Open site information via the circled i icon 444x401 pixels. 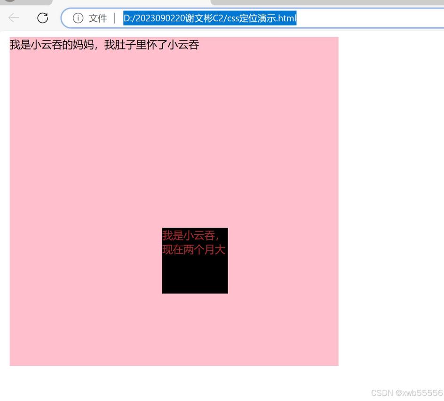pos(78,18)
